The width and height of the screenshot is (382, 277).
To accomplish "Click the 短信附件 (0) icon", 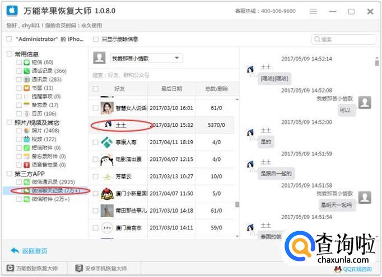I will click(26, 148).
